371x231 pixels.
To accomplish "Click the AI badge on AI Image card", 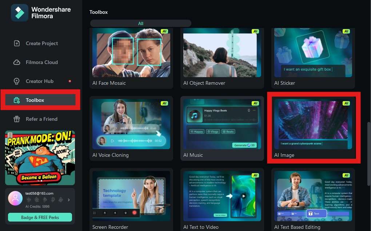I will point(346,103).
